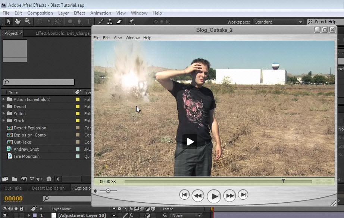Switch to the Out-Take timeline tab

(13, 188)
